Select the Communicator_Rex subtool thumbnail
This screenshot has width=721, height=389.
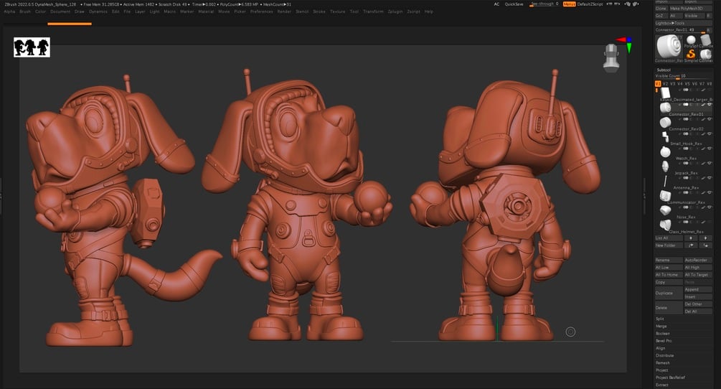pyautogui.click(x=665, y=195)
